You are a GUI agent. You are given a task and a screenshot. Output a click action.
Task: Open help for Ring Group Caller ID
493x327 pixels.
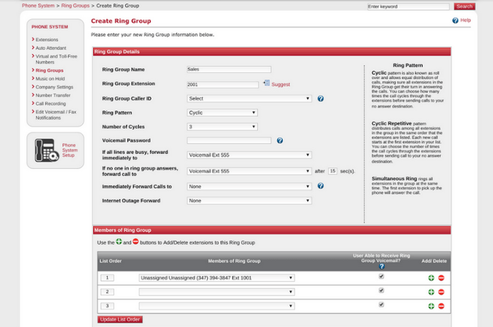(321, 99)
